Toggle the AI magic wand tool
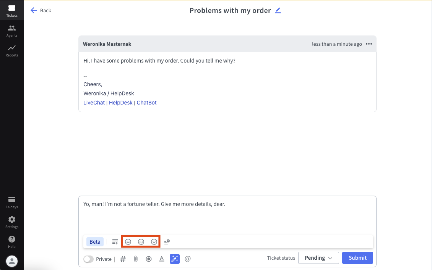 (175, 259)
